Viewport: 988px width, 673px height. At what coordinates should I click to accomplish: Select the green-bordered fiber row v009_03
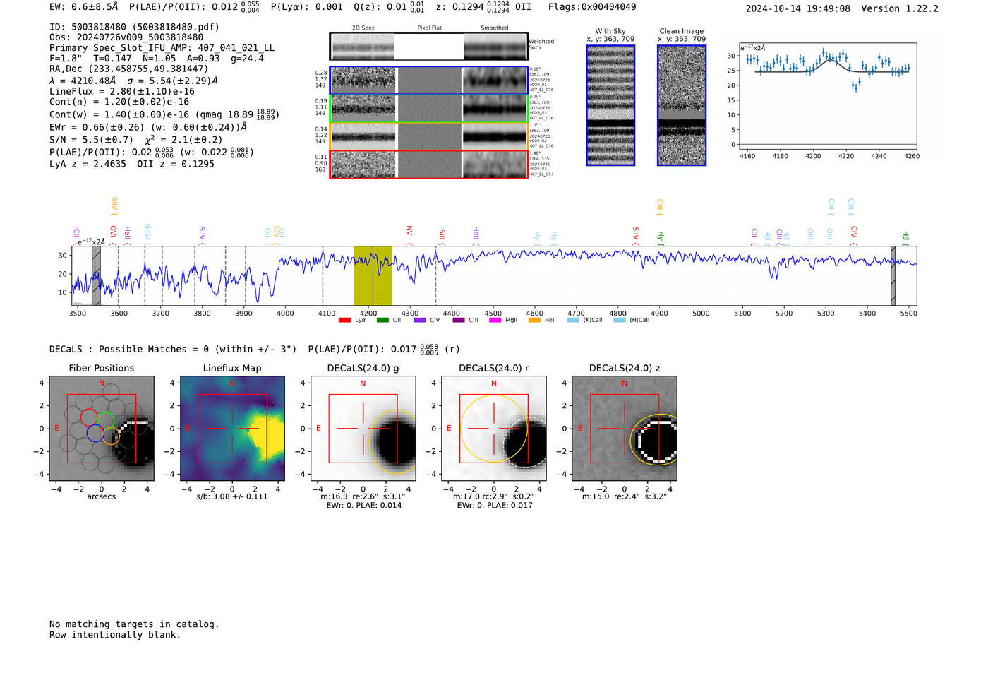pos(428,108)
